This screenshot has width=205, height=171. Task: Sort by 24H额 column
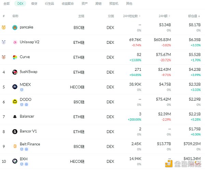[x=164, y=16]
